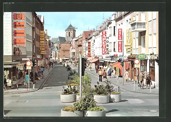Select the red vertical TAPETEN sign
Screen dimensions: 171x122
coord(104,43)
